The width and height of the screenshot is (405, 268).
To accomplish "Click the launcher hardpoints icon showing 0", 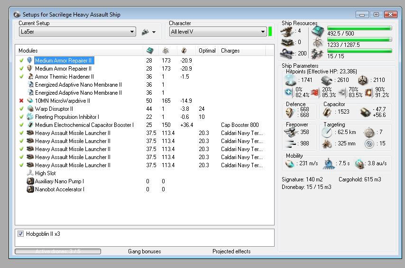I will click(287, 42).
